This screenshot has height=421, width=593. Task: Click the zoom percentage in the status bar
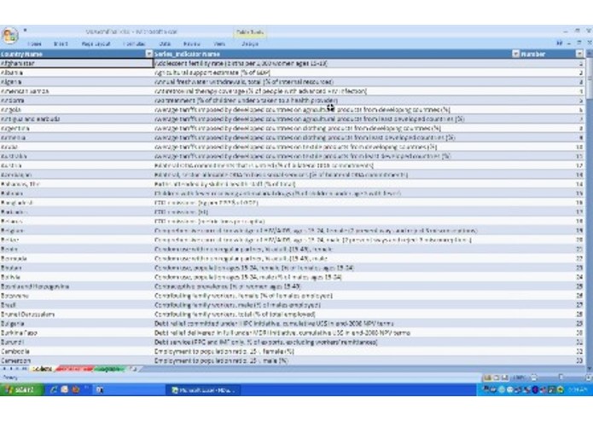(x=520, y=378)
